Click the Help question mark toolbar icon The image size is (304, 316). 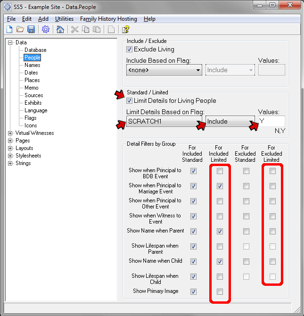pos(125,29)
